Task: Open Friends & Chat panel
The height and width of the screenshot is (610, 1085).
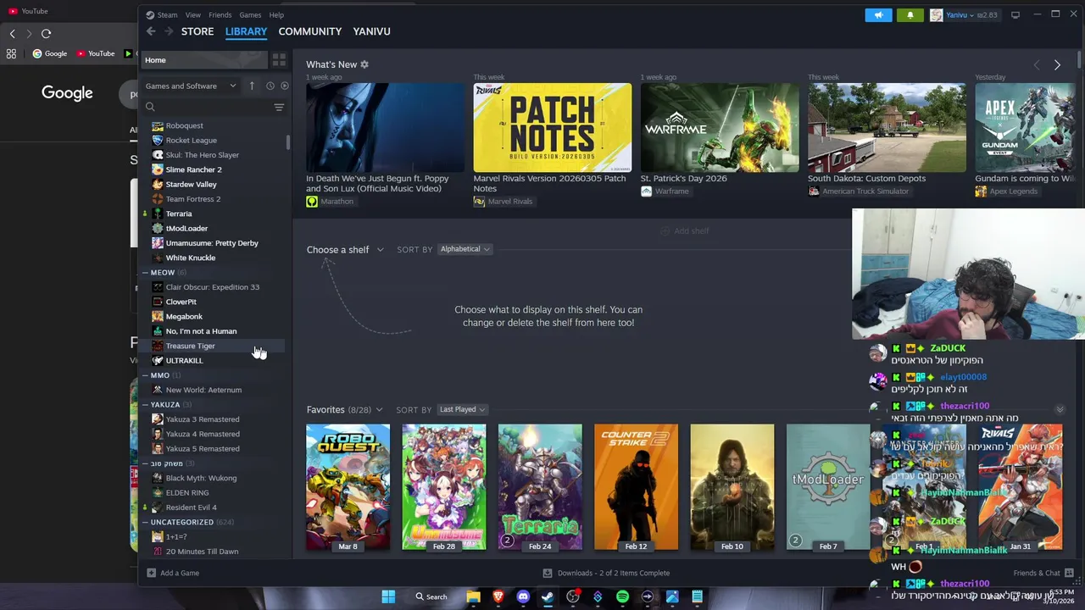Action: tap(1043, 573)
